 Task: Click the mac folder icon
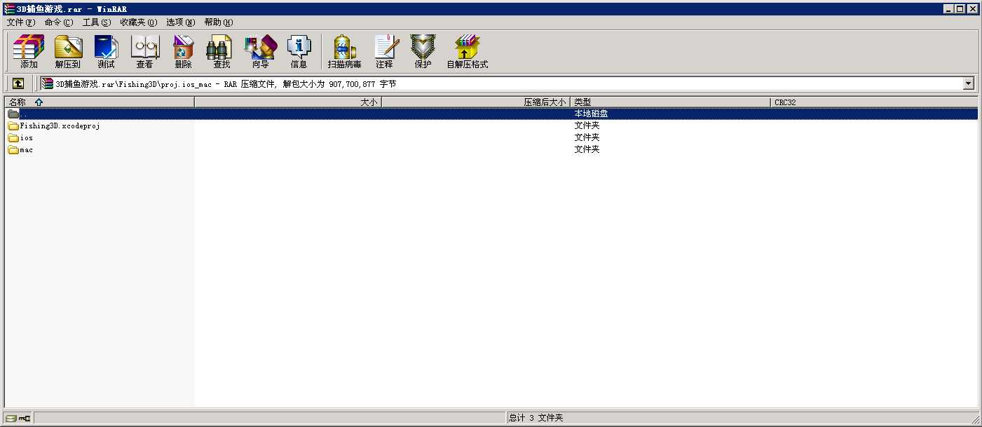coord(13,150)
